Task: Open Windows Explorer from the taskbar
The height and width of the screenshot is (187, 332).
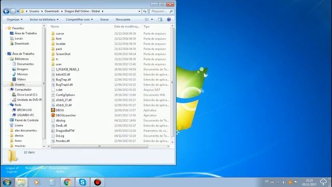Action: pyautogui.click(x=21, y=182)
